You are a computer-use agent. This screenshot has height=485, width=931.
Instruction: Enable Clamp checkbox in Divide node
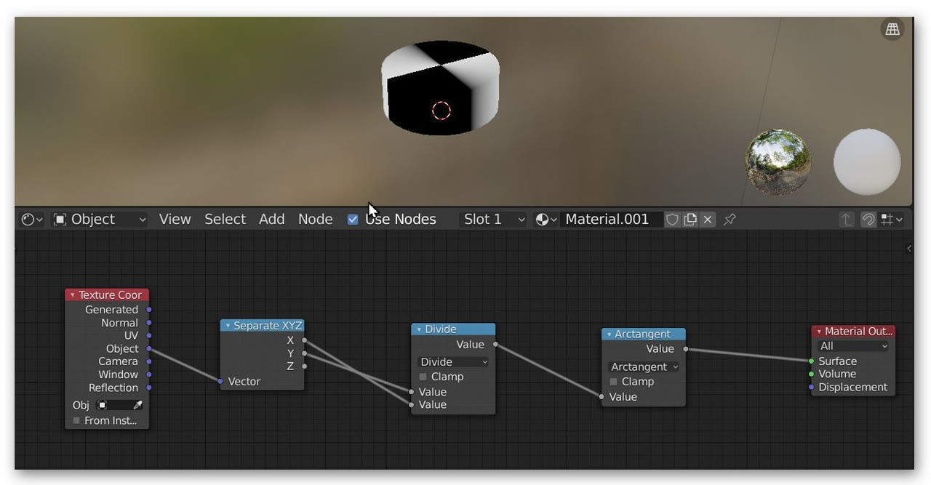(x=423, y=377)
